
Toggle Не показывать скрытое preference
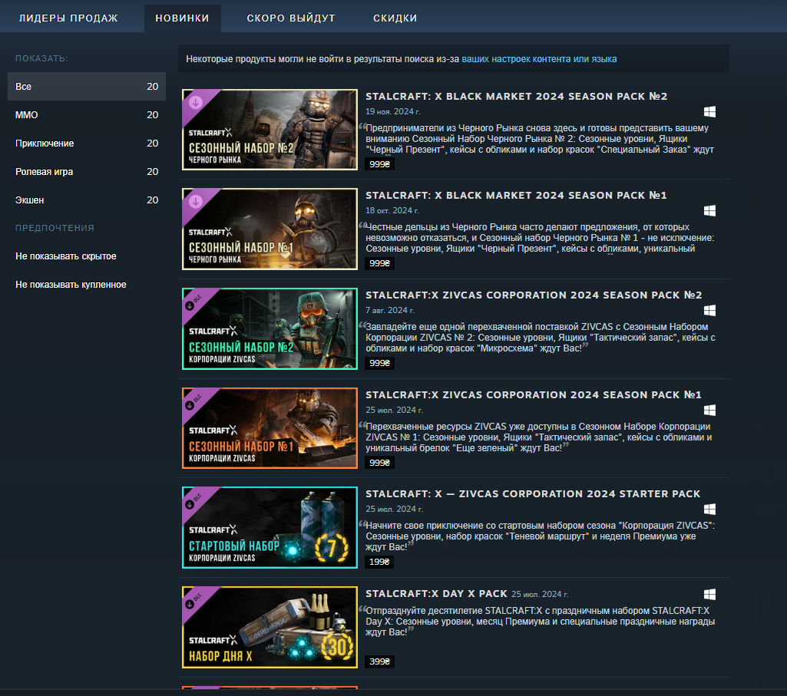point(66,256)
